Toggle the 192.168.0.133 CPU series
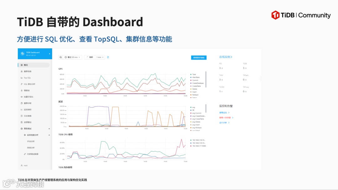338x190 pixels. [198, 143]
